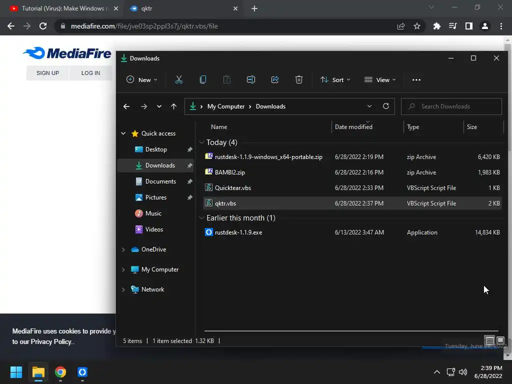Select the rustdesk-1.1.9.exe file
The width and height of the screenshot is (512, 384).
click(x=352, y=232)
